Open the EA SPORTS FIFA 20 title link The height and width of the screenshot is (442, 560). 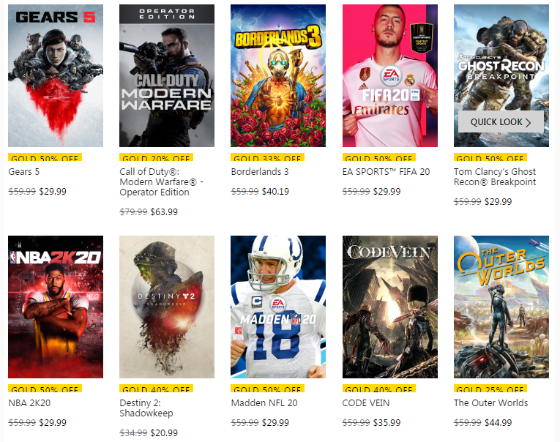tap(386, 172)
